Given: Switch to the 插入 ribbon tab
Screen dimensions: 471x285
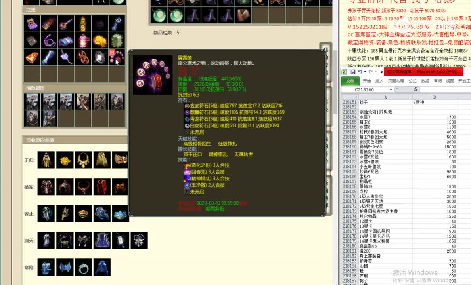Looking at the screenshot, I should [x=379, y=81].
